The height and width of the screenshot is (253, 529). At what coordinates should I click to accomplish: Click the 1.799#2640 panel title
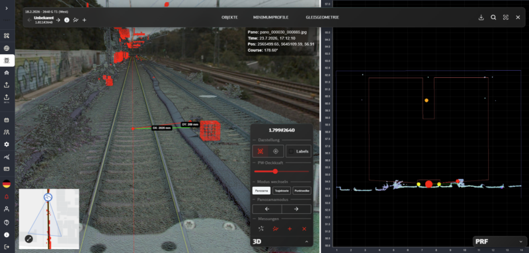pos(282,130)
